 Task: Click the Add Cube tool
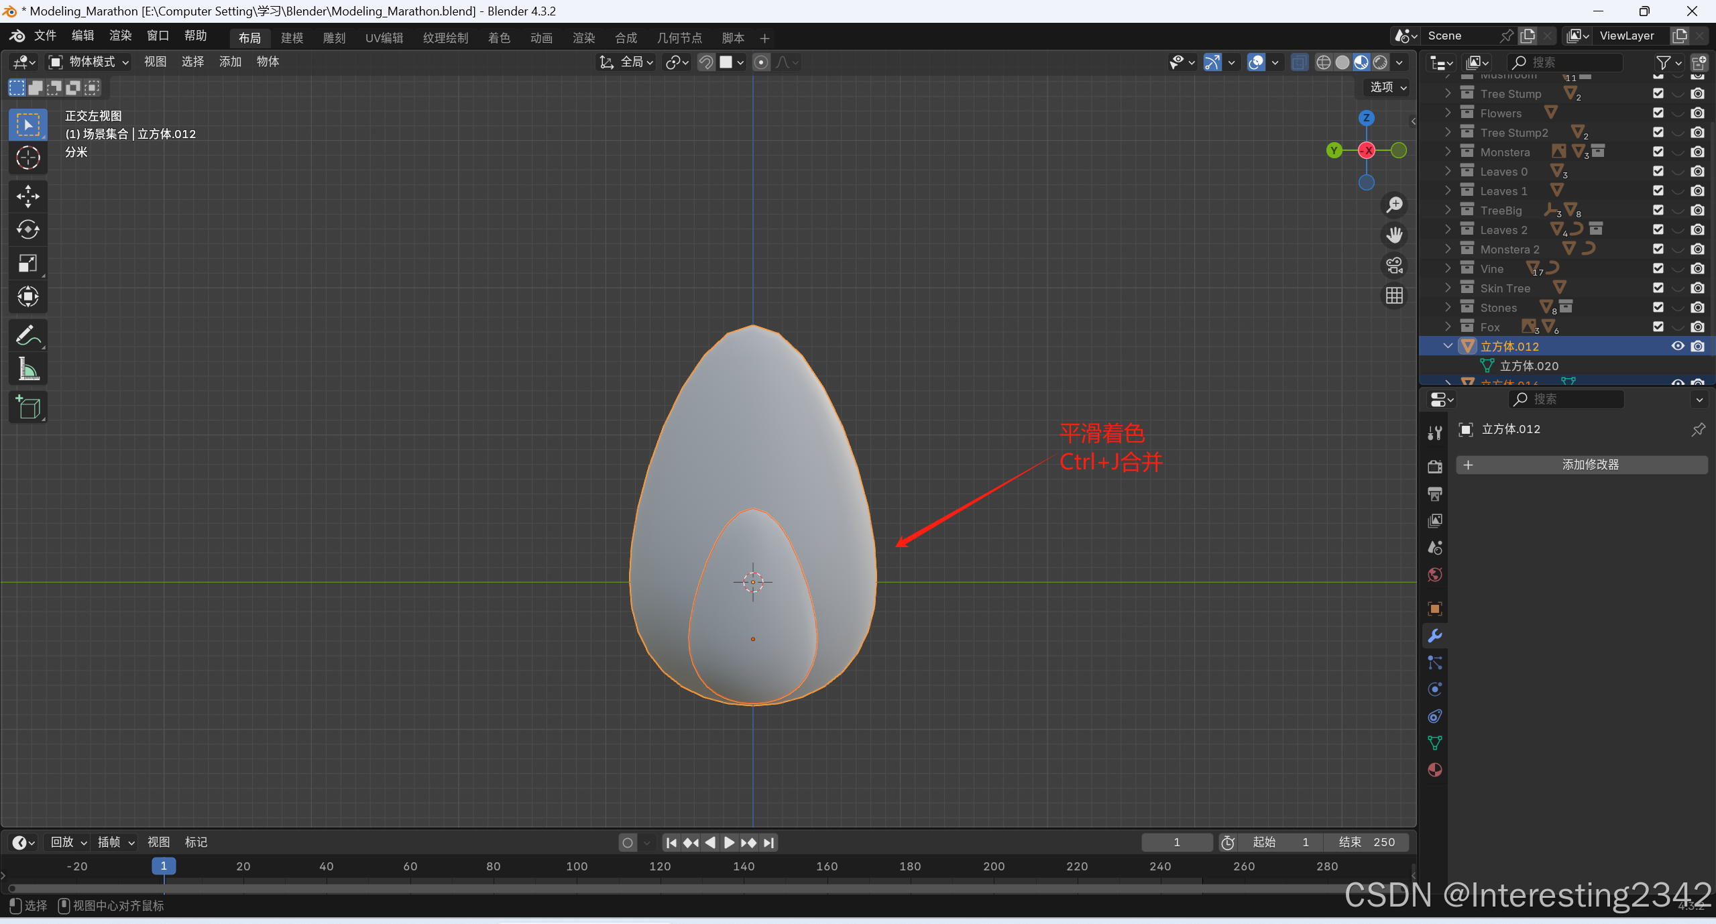point(27,407)
